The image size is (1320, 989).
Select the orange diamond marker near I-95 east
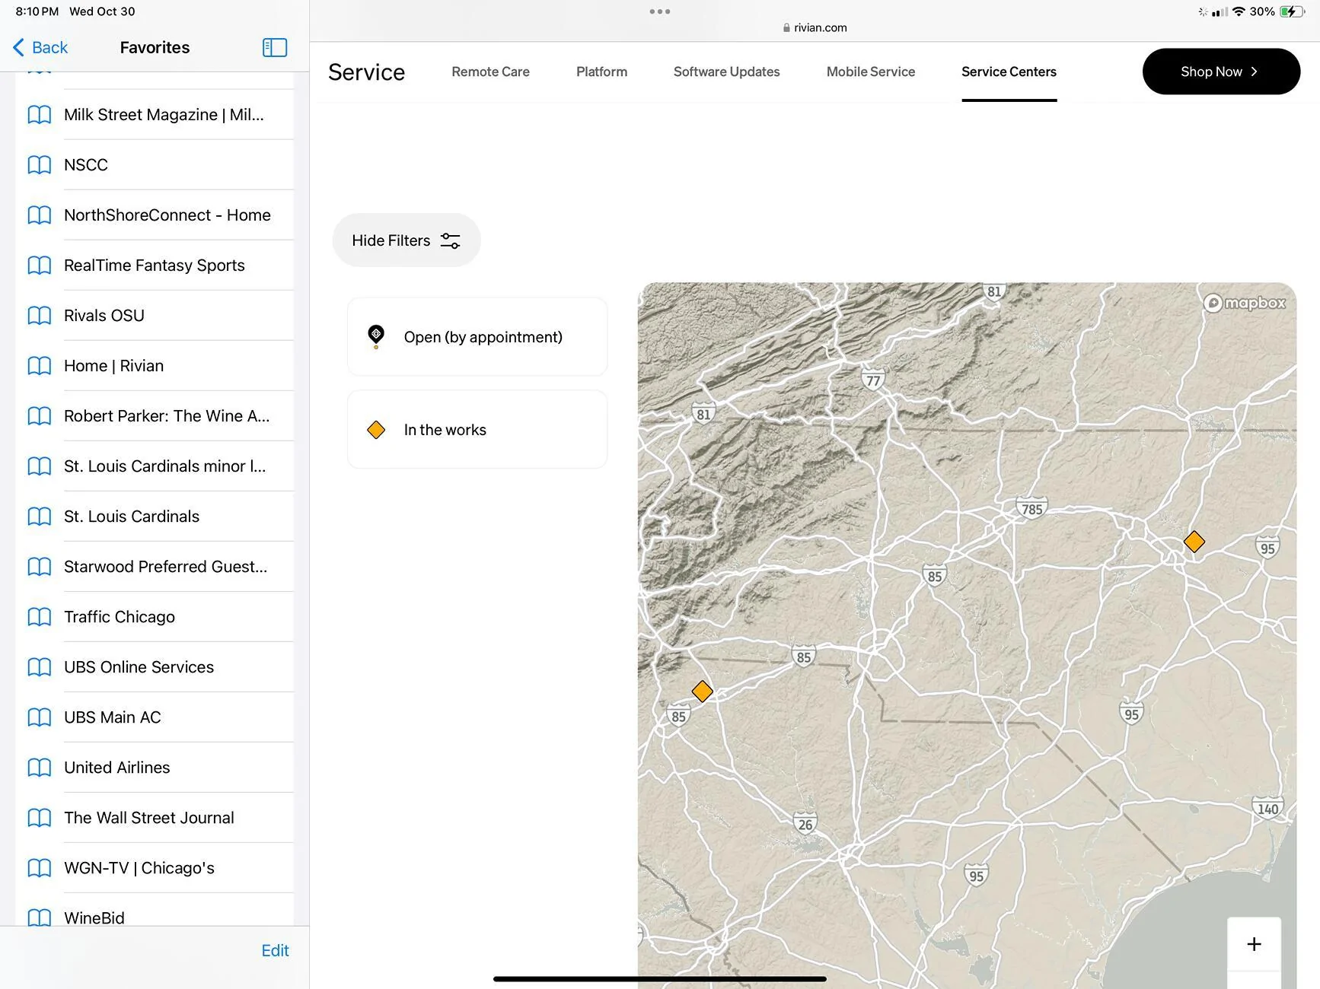pos(1194,542)
